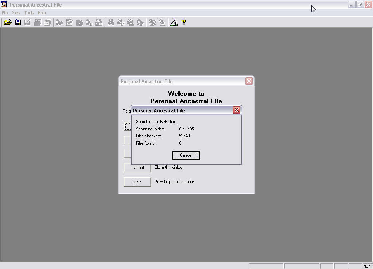
Task: Open the File menu
Action: click(x=5, y=12)
